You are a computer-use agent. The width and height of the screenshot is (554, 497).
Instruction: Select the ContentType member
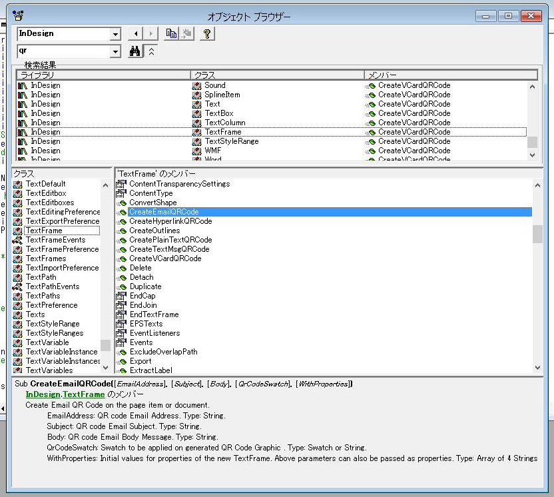(x=151, y=193)
